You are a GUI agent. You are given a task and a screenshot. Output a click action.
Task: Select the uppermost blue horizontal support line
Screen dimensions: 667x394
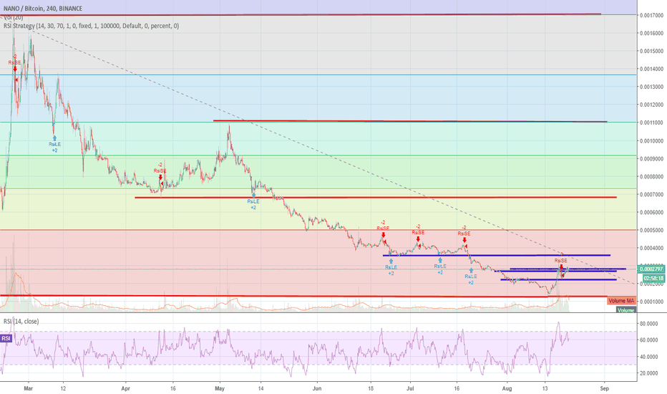point(497,255)
